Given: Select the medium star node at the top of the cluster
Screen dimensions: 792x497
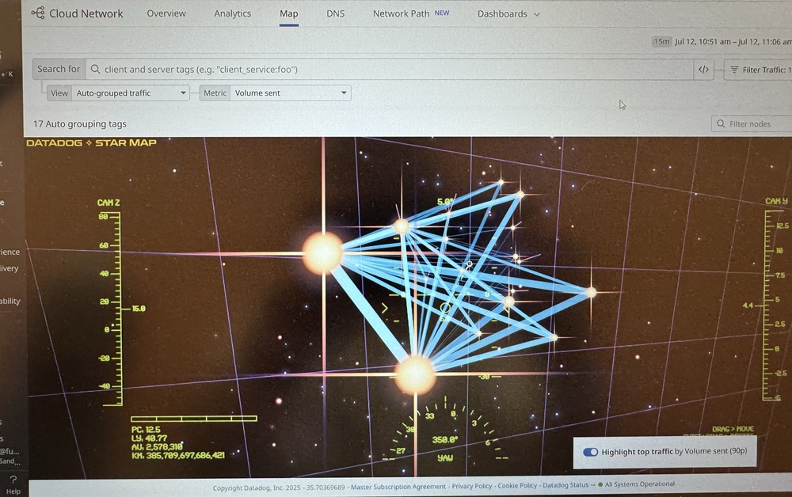Looking at the screenshot, I should [x=402, y=226].
